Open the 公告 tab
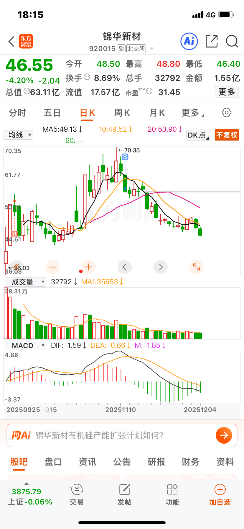This screenshot has width=244, height=529. coord(122,461)
